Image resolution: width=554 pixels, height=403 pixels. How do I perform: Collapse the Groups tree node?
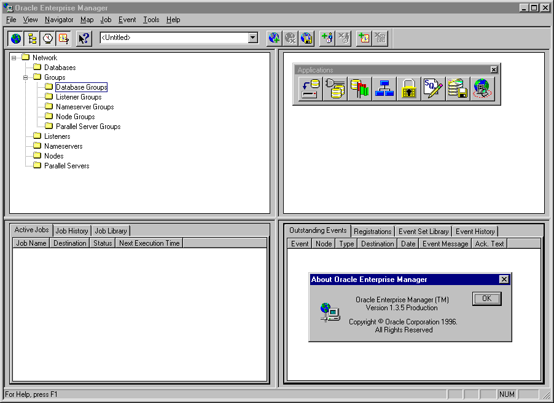point(25,77)
